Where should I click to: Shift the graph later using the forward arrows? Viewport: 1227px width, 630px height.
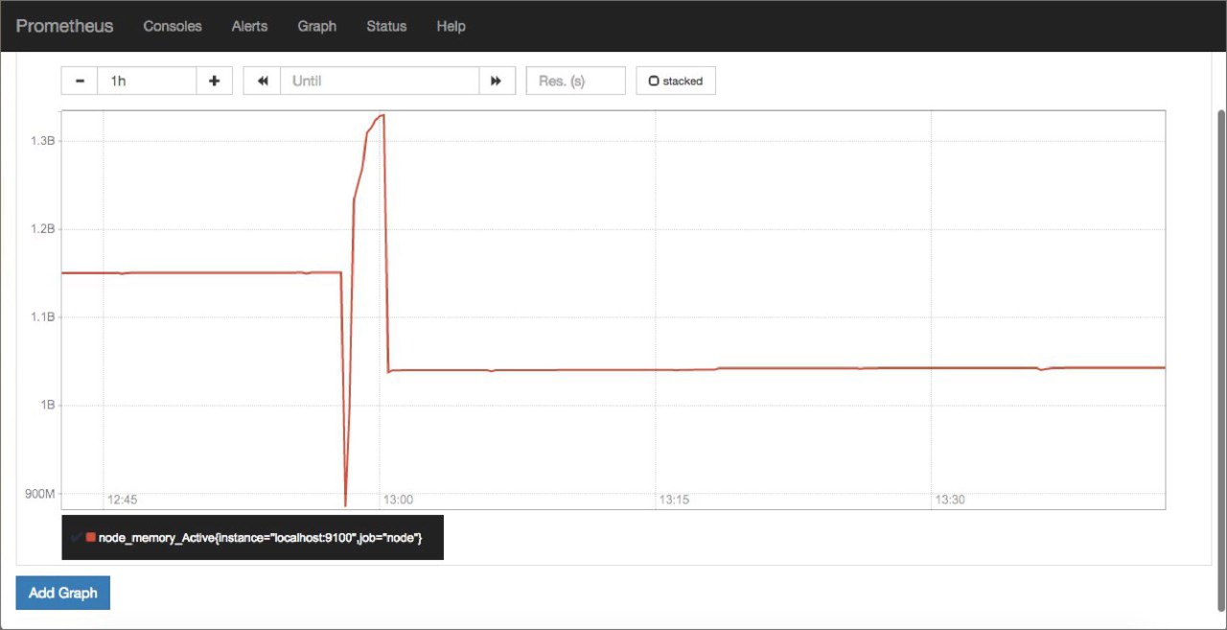498,81
